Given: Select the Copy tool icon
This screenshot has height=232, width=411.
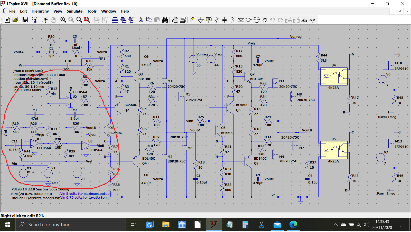Looking at the screenshot, I should (149, 20).
